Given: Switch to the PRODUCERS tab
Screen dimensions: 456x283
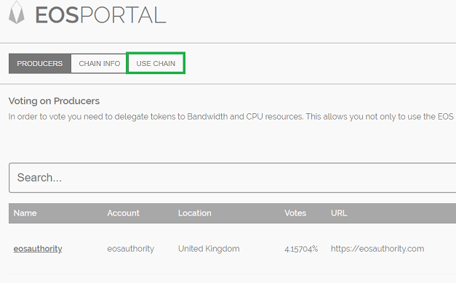Looking at the screenshot, I should [40, 64].
